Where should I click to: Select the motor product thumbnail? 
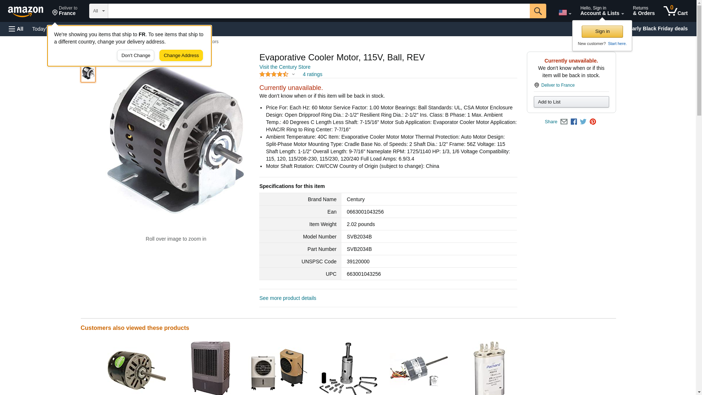(88, 73)
